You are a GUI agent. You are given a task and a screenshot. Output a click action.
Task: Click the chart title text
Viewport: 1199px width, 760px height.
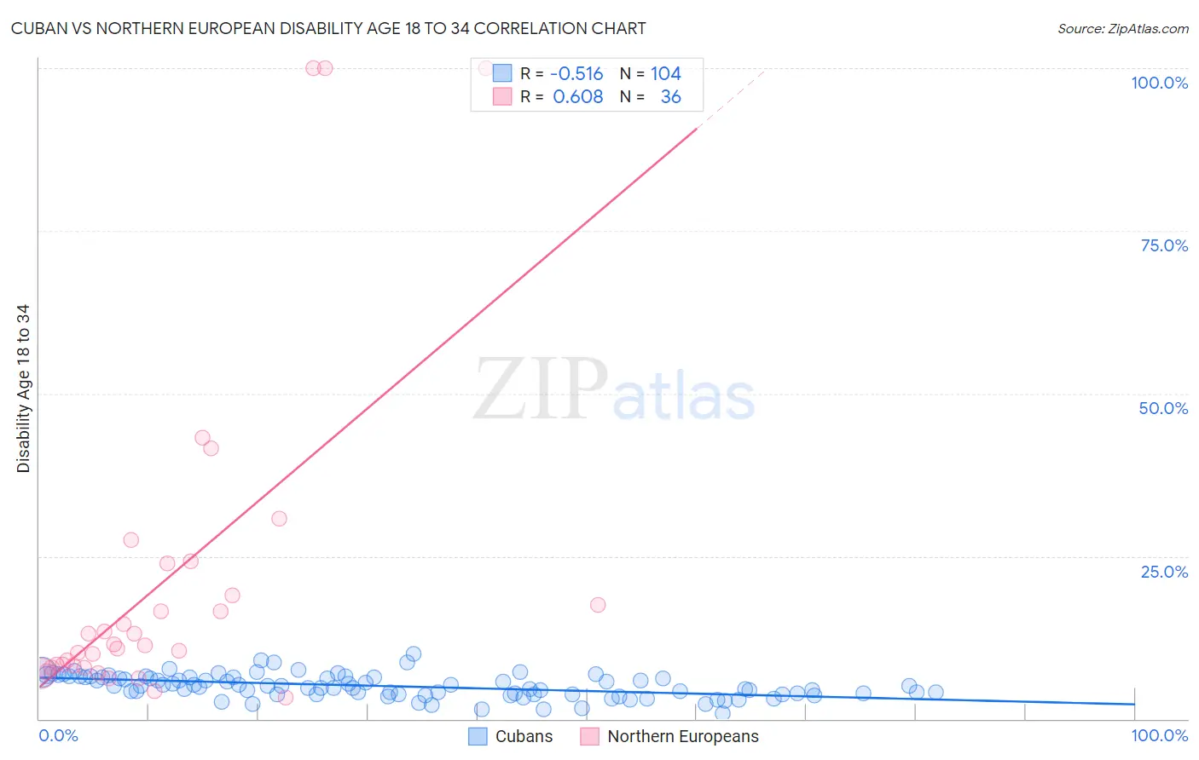(328, 28)
